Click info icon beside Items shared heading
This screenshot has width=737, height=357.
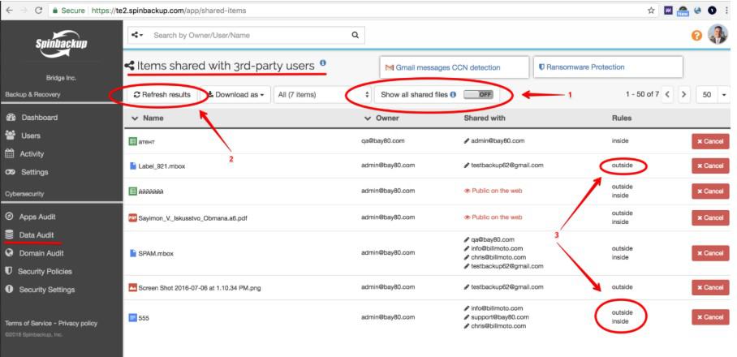pos(322,63)
